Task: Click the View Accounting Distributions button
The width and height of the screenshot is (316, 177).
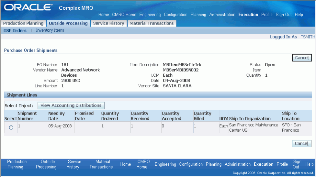Action: (71, 105)
